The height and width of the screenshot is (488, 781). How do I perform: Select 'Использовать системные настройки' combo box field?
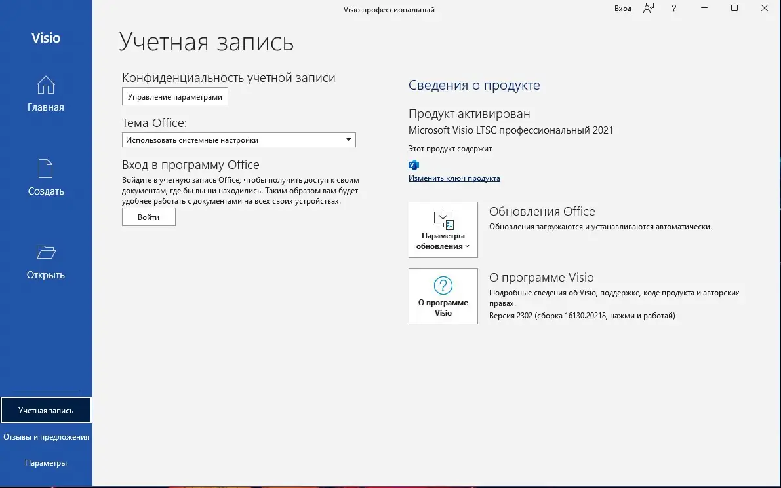pyautogui.click(x=230, y=140)
